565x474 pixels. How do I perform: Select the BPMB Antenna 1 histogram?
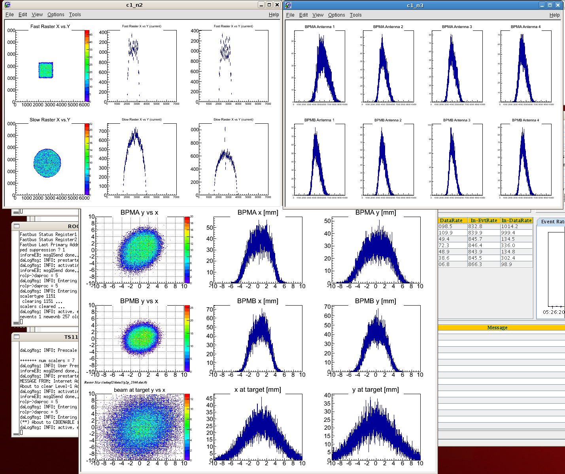pyautogui.click(x=319, y=160)
